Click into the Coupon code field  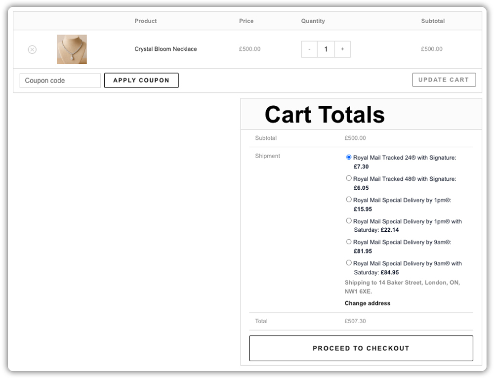(x=60, y=81)
